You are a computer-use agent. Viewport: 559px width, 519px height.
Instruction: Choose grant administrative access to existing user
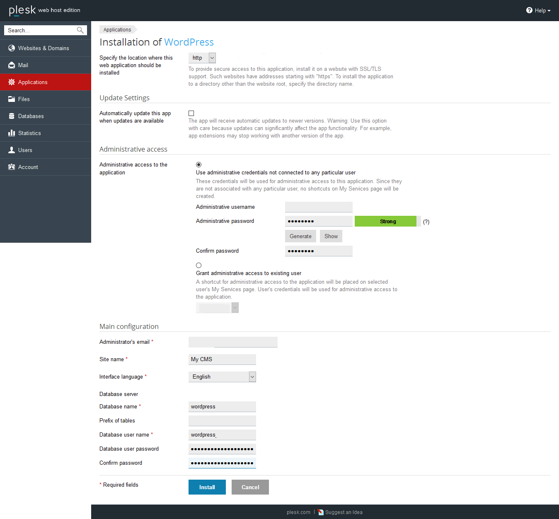198,265
